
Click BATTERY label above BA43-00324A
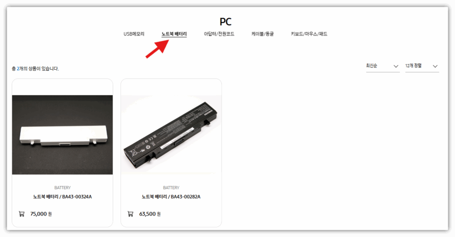click(x=62, y=188)
